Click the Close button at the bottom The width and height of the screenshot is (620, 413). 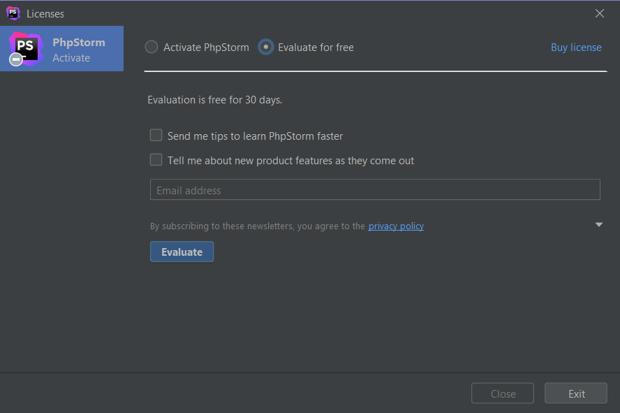pos(503,393)
